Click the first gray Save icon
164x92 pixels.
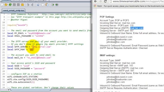coord(14,5)
